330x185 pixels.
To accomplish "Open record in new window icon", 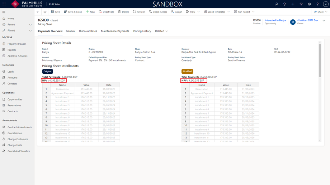I will point(45,12).
